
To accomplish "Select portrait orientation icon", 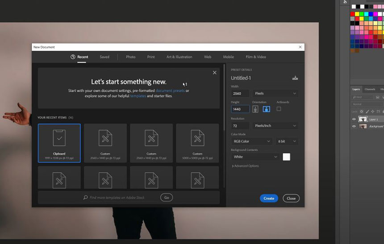I will tap(255, 109).
